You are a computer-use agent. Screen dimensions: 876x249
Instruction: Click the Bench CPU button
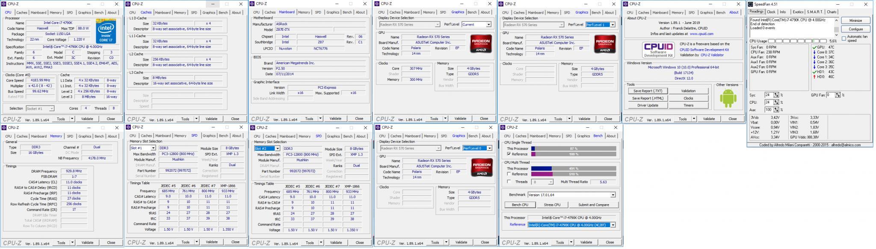click(x=520, y=205)
